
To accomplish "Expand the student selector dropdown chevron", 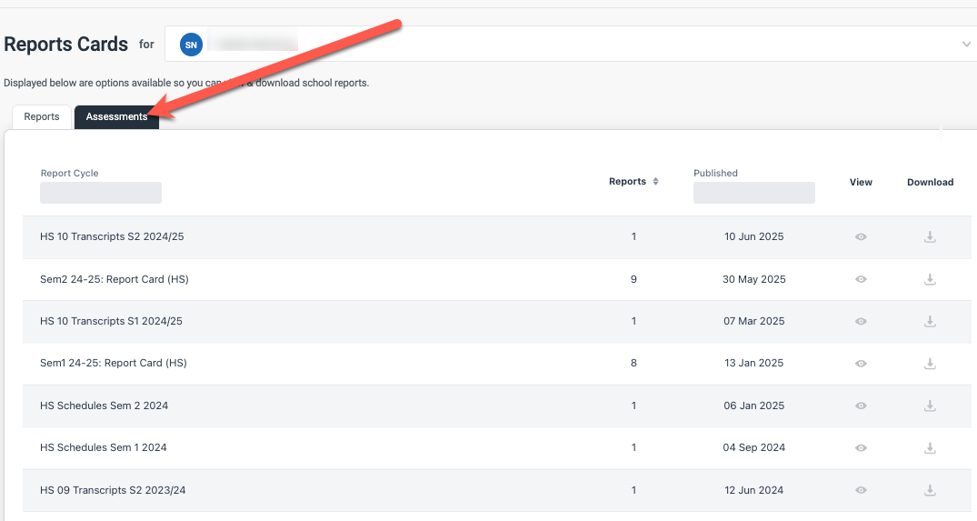I will 965,44.
